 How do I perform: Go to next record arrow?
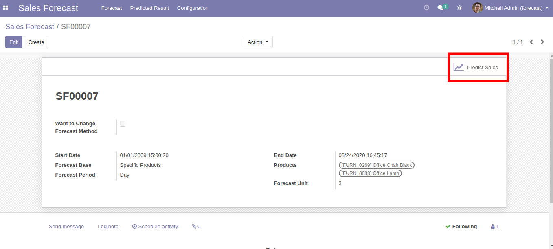pyautogui.click(x=542, y=42)
